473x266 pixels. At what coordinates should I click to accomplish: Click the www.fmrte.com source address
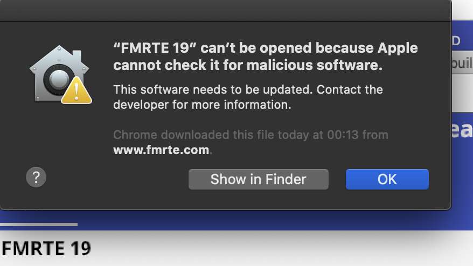point(161,150)
